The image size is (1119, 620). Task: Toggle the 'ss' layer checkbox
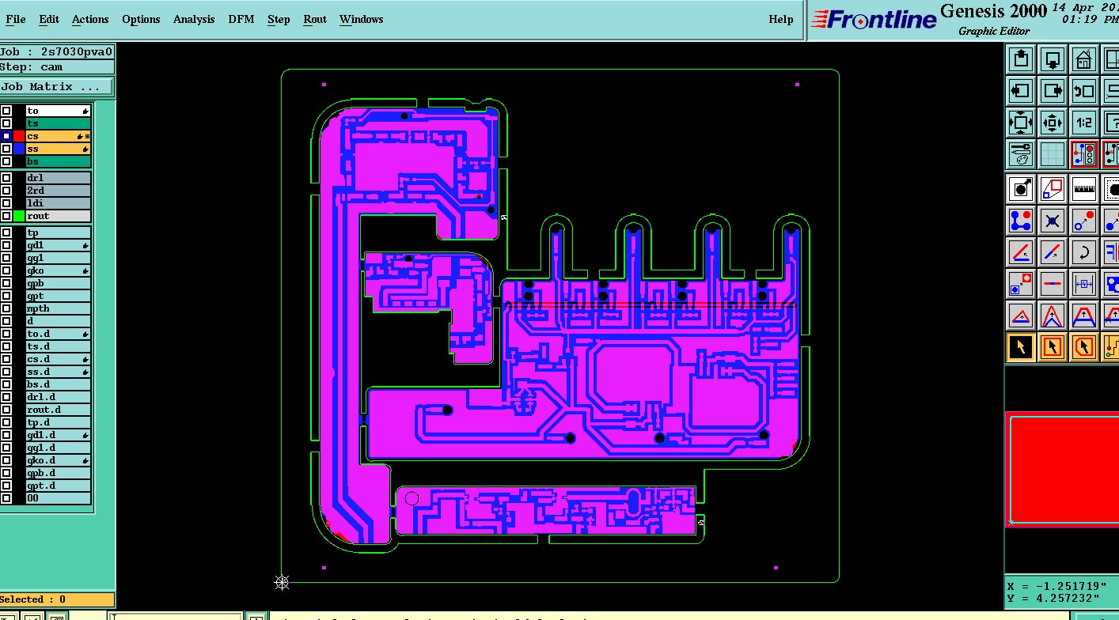(6, 149)
